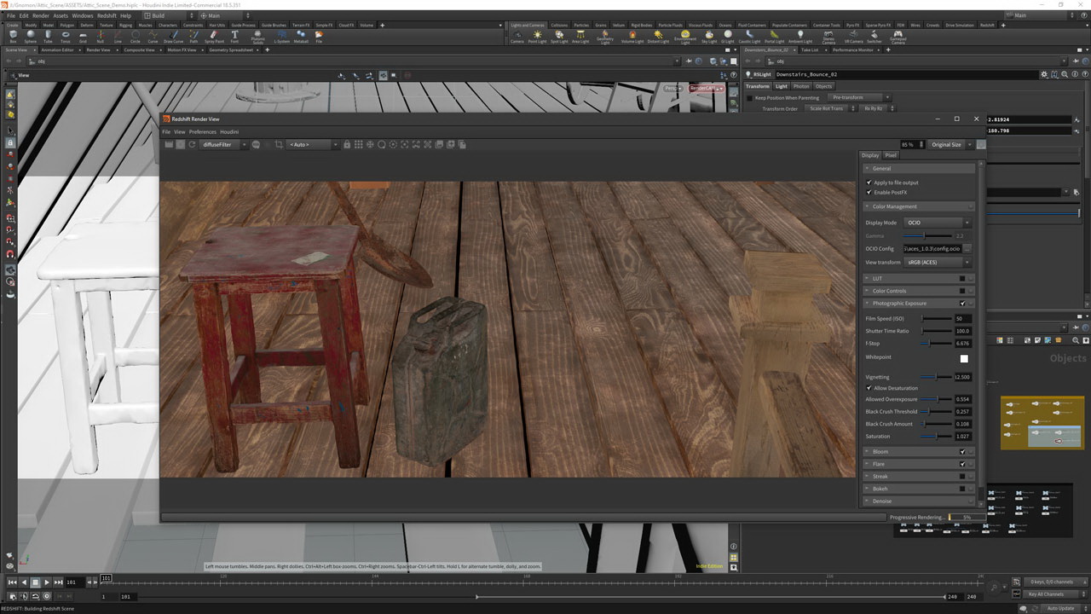Adjust the Vignetting slider

936,376
